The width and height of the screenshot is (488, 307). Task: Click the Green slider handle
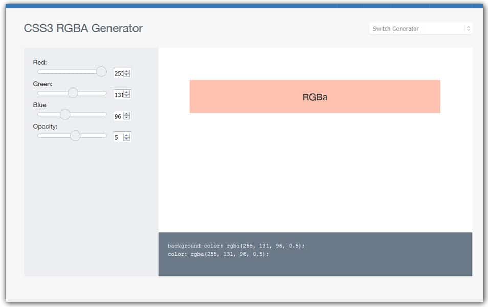pyautogui.click(x=73, y=93)
